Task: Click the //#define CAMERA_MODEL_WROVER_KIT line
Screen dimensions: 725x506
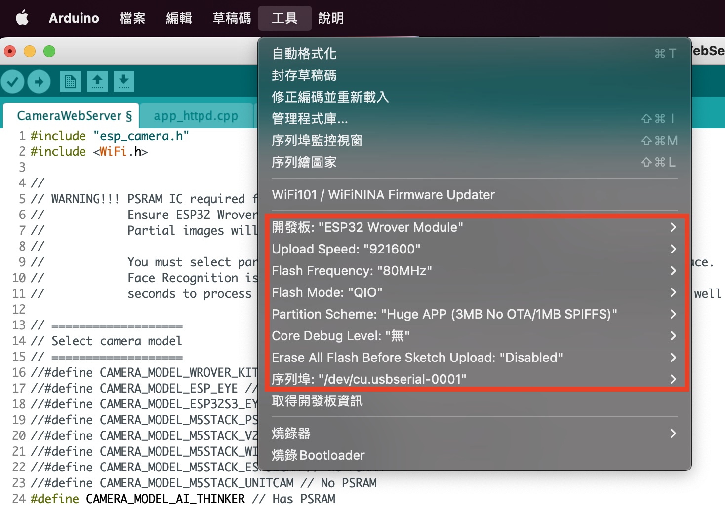Action: click(144, 373)
